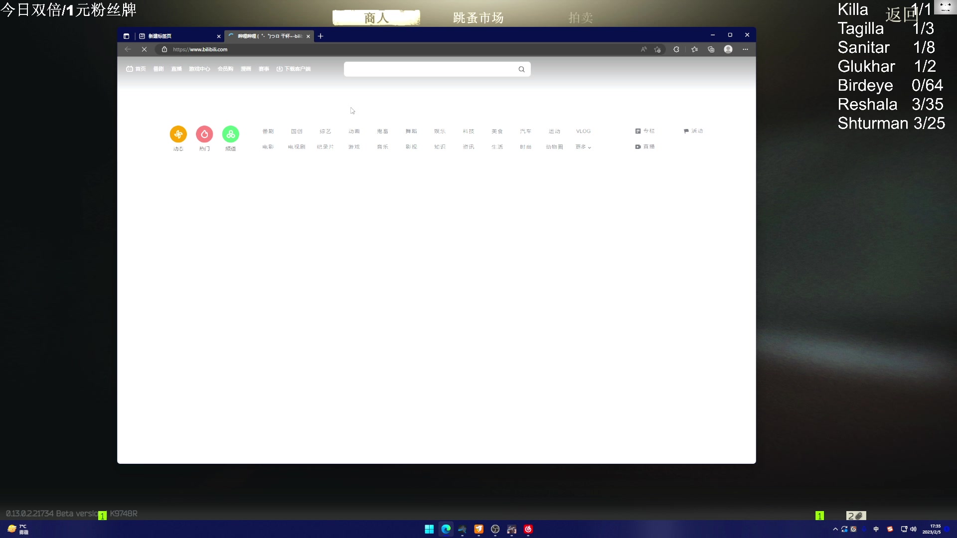Click the stop loading X button
The height and width of the screenshot is (538, 957).
click(144, 49)
